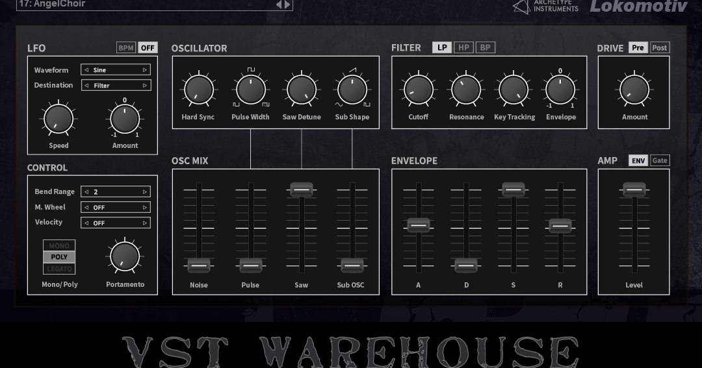Click the Saw mix fader
Screen dimensions: 702x368
(302, 190)
